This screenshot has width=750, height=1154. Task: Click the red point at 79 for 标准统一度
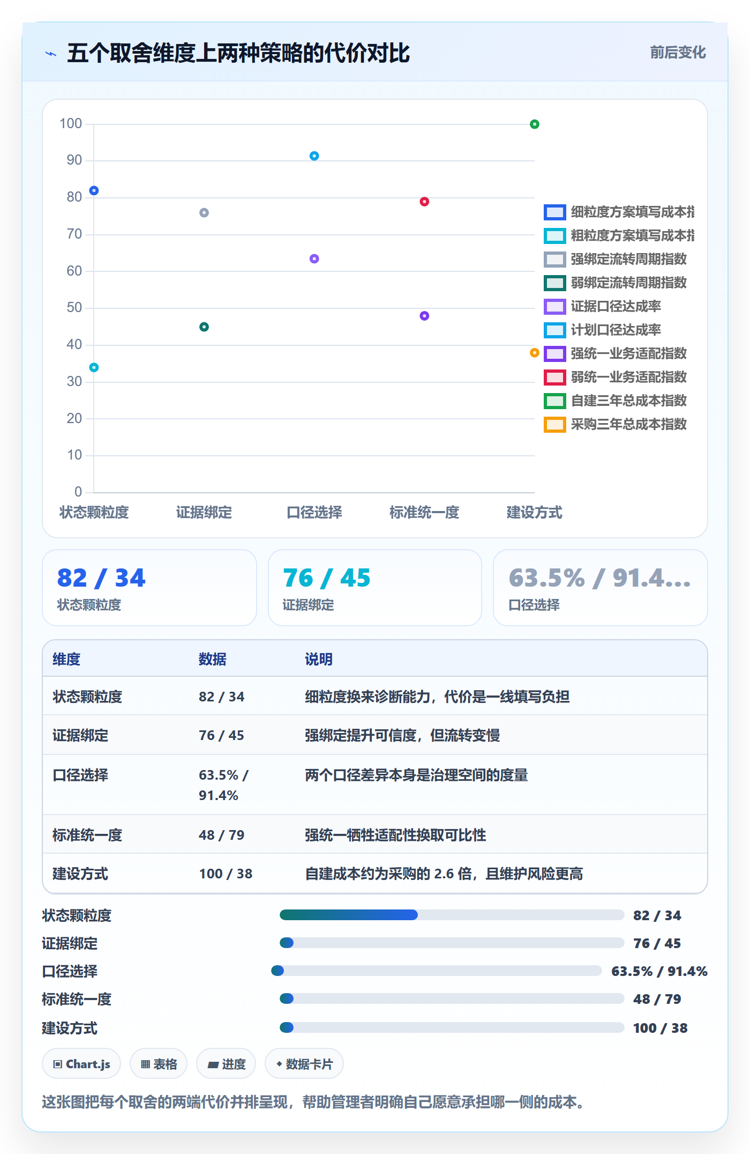(x=424, y=202)
